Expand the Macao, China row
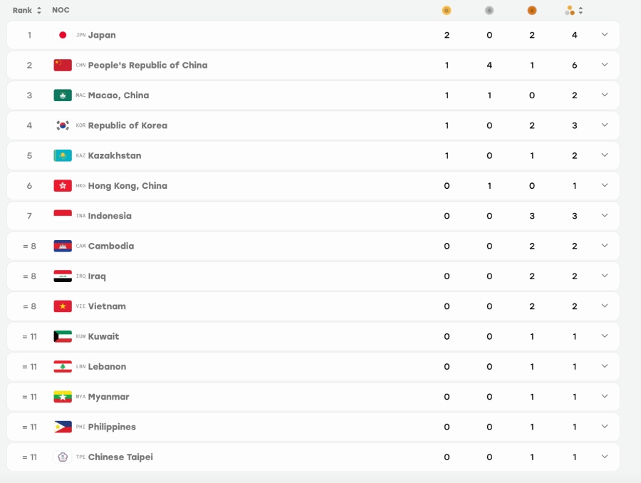Image resolution: width=641 pixels, height=483 pixels. 605,95
